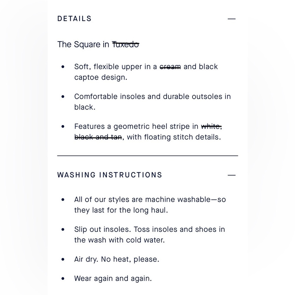295x295 pixels.
Task: Click "Wear again and again." text
Action: pyautogui.click(x=113, y=278)
